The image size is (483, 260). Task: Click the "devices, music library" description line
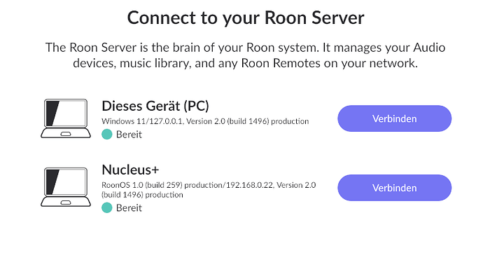point(245,63)
